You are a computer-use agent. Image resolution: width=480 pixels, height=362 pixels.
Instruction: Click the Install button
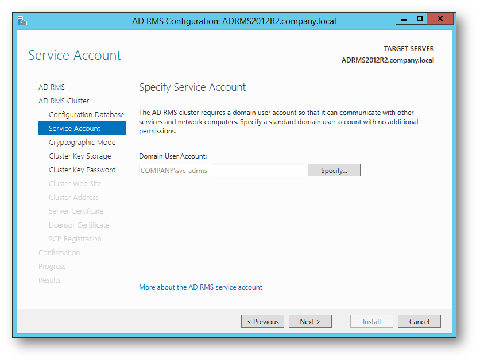371,321
